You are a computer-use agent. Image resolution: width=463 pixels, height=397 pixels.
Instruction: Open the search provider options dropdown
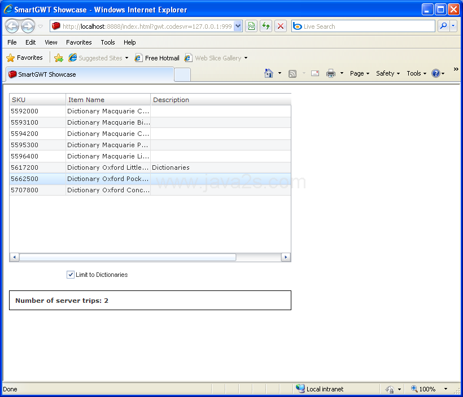(x=453, y=27)
